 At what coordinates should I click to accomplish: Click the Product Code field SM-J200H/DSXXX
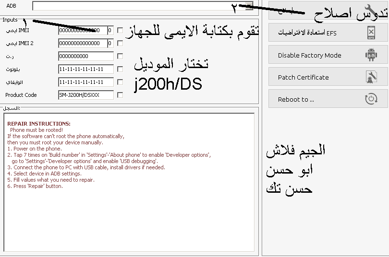point(86,95)
